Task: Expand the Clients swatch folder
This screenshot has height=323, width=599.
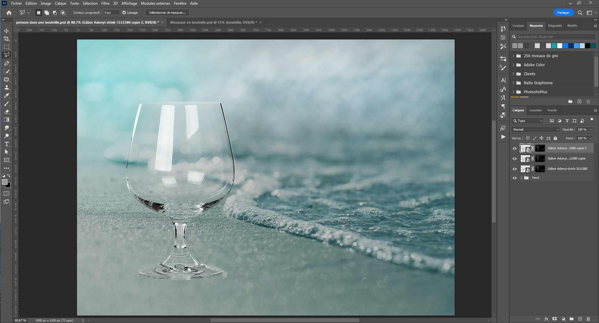Action: (x=513, y=74)
